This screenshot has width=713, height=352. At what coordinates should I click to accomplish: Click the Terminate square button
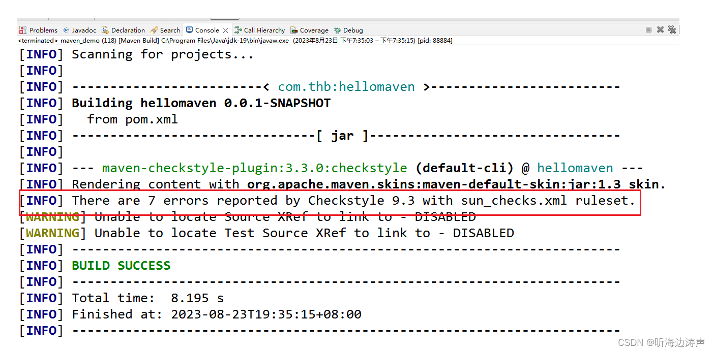648,29
